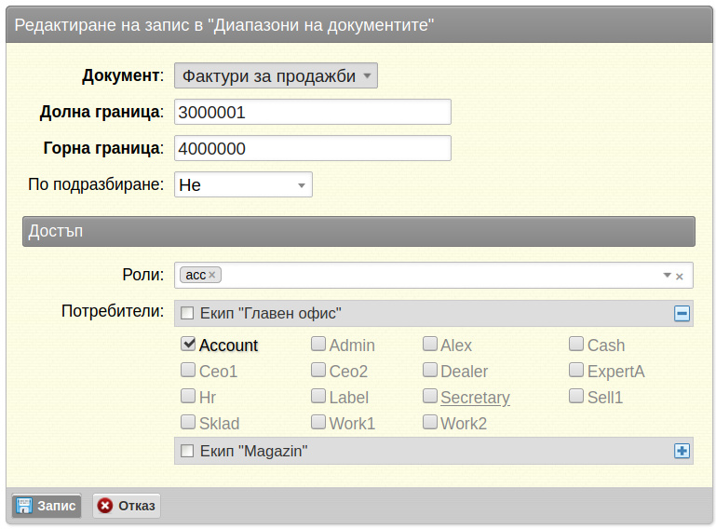The image size is (716, 529).
Task: Uncheck the Account user checkbox
Action: point(188,344)
